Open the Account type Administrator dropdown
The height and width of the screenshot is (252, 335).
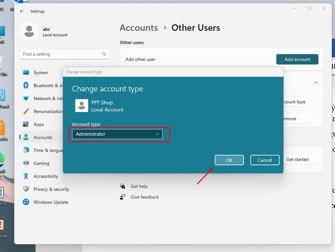click(117, 134)
